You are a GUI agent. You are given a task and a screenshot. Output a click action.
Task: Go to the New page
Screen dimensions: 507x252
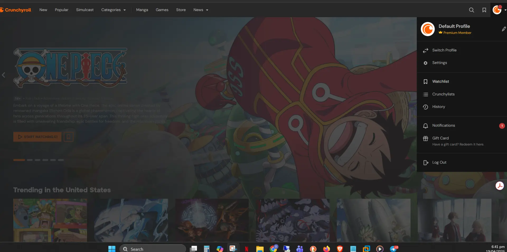click(43, 10)
